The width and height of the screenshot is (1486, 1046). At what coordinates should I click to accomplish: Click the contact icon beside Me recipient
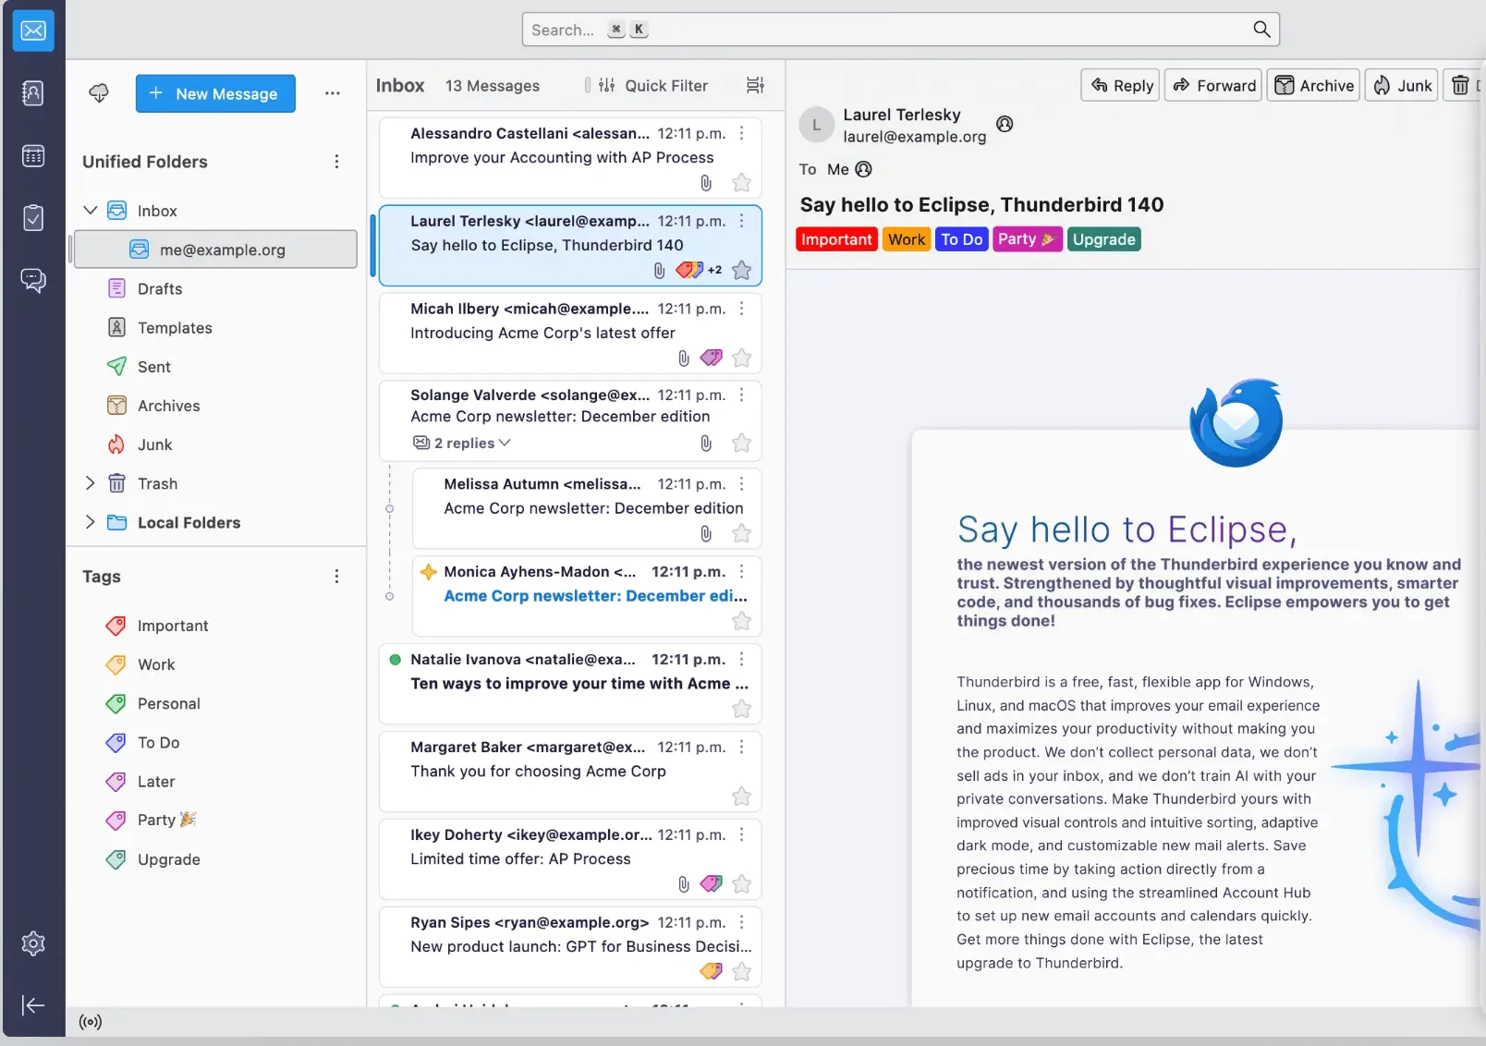coord(864,169)
